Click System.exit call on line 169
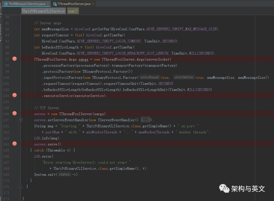 [45, 175]
